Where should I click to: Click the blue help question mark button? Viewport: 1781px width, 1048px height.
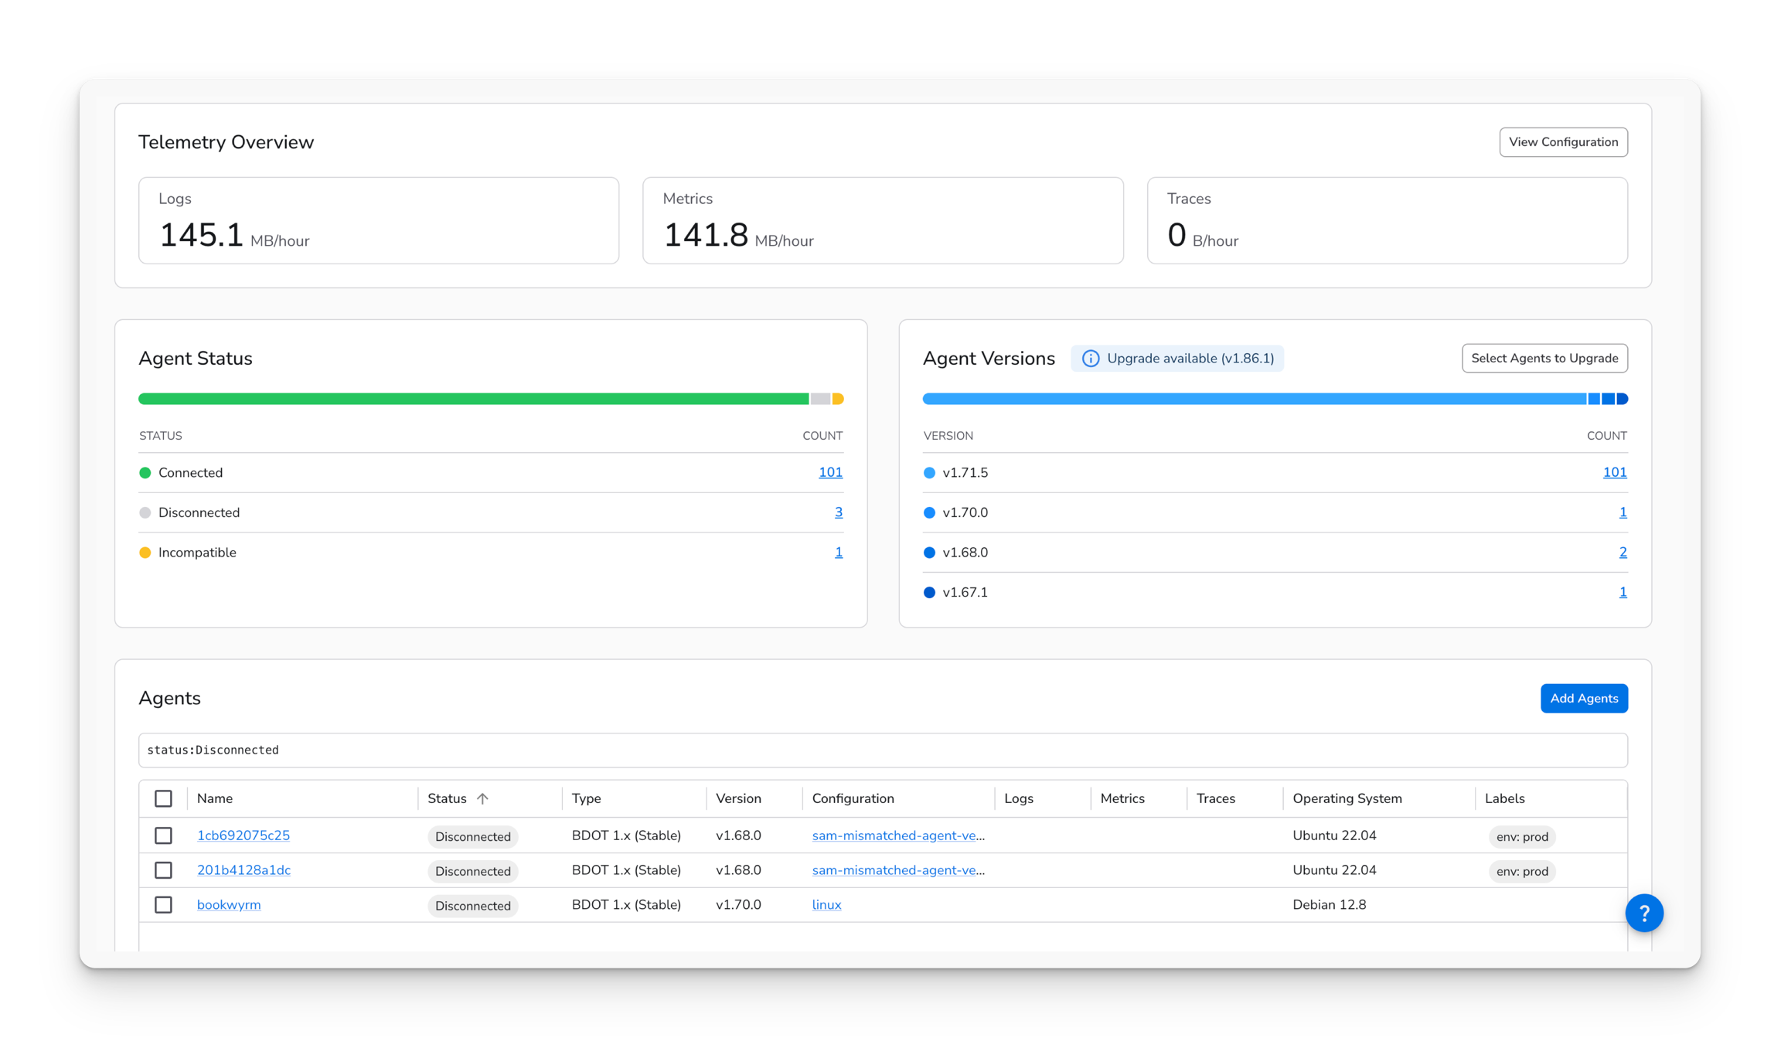1643,913
